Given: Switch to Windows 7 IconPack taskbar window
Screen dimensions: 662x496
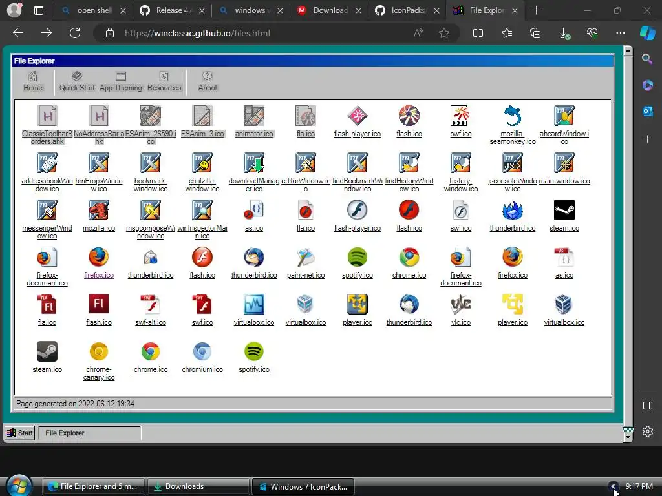Looking at the screenshot, I should pyautogui.click(x=303, y=486).
